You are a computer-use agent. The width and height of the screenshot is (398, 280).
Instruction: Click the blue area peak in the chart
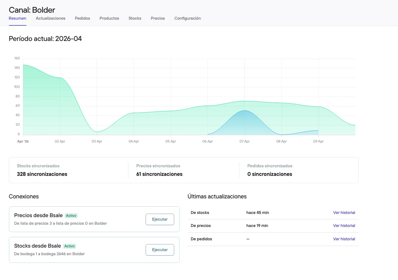pyautogui.click(x=244, y=111)
